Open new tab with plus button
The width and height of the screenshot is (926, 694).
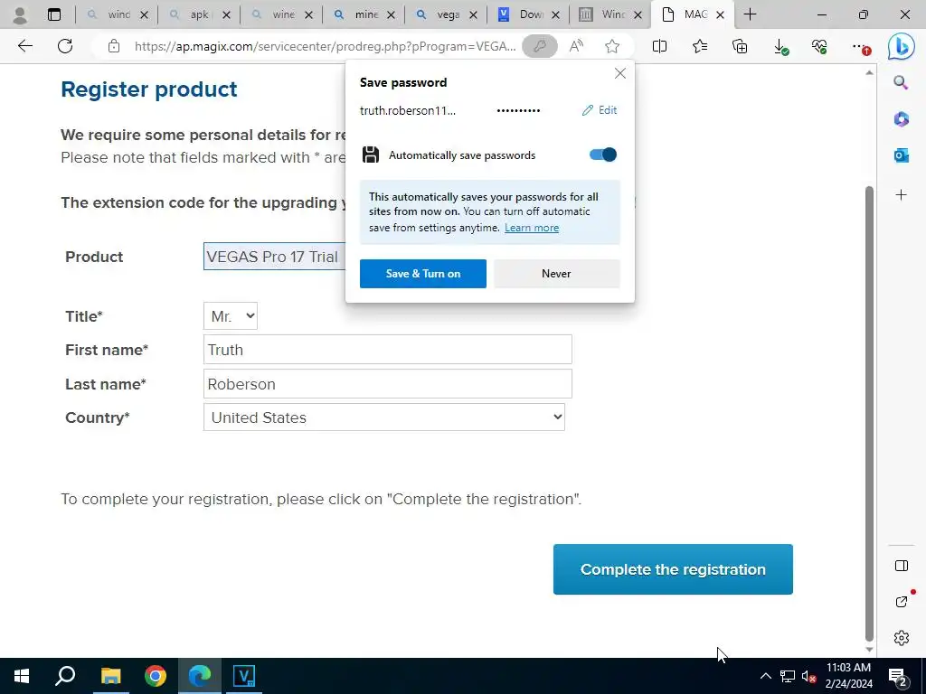click(750, 14)
